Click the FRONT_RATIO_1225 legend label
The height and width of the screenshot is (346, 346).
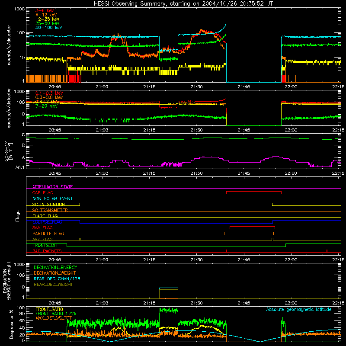pos(56,314)
